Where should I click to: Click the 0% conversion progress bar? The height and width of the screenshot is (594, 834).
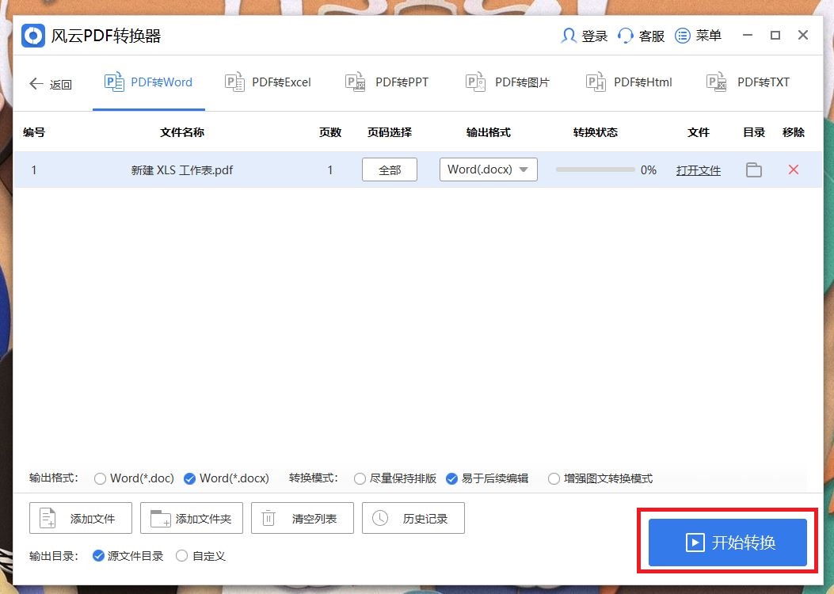click(595, 169)
